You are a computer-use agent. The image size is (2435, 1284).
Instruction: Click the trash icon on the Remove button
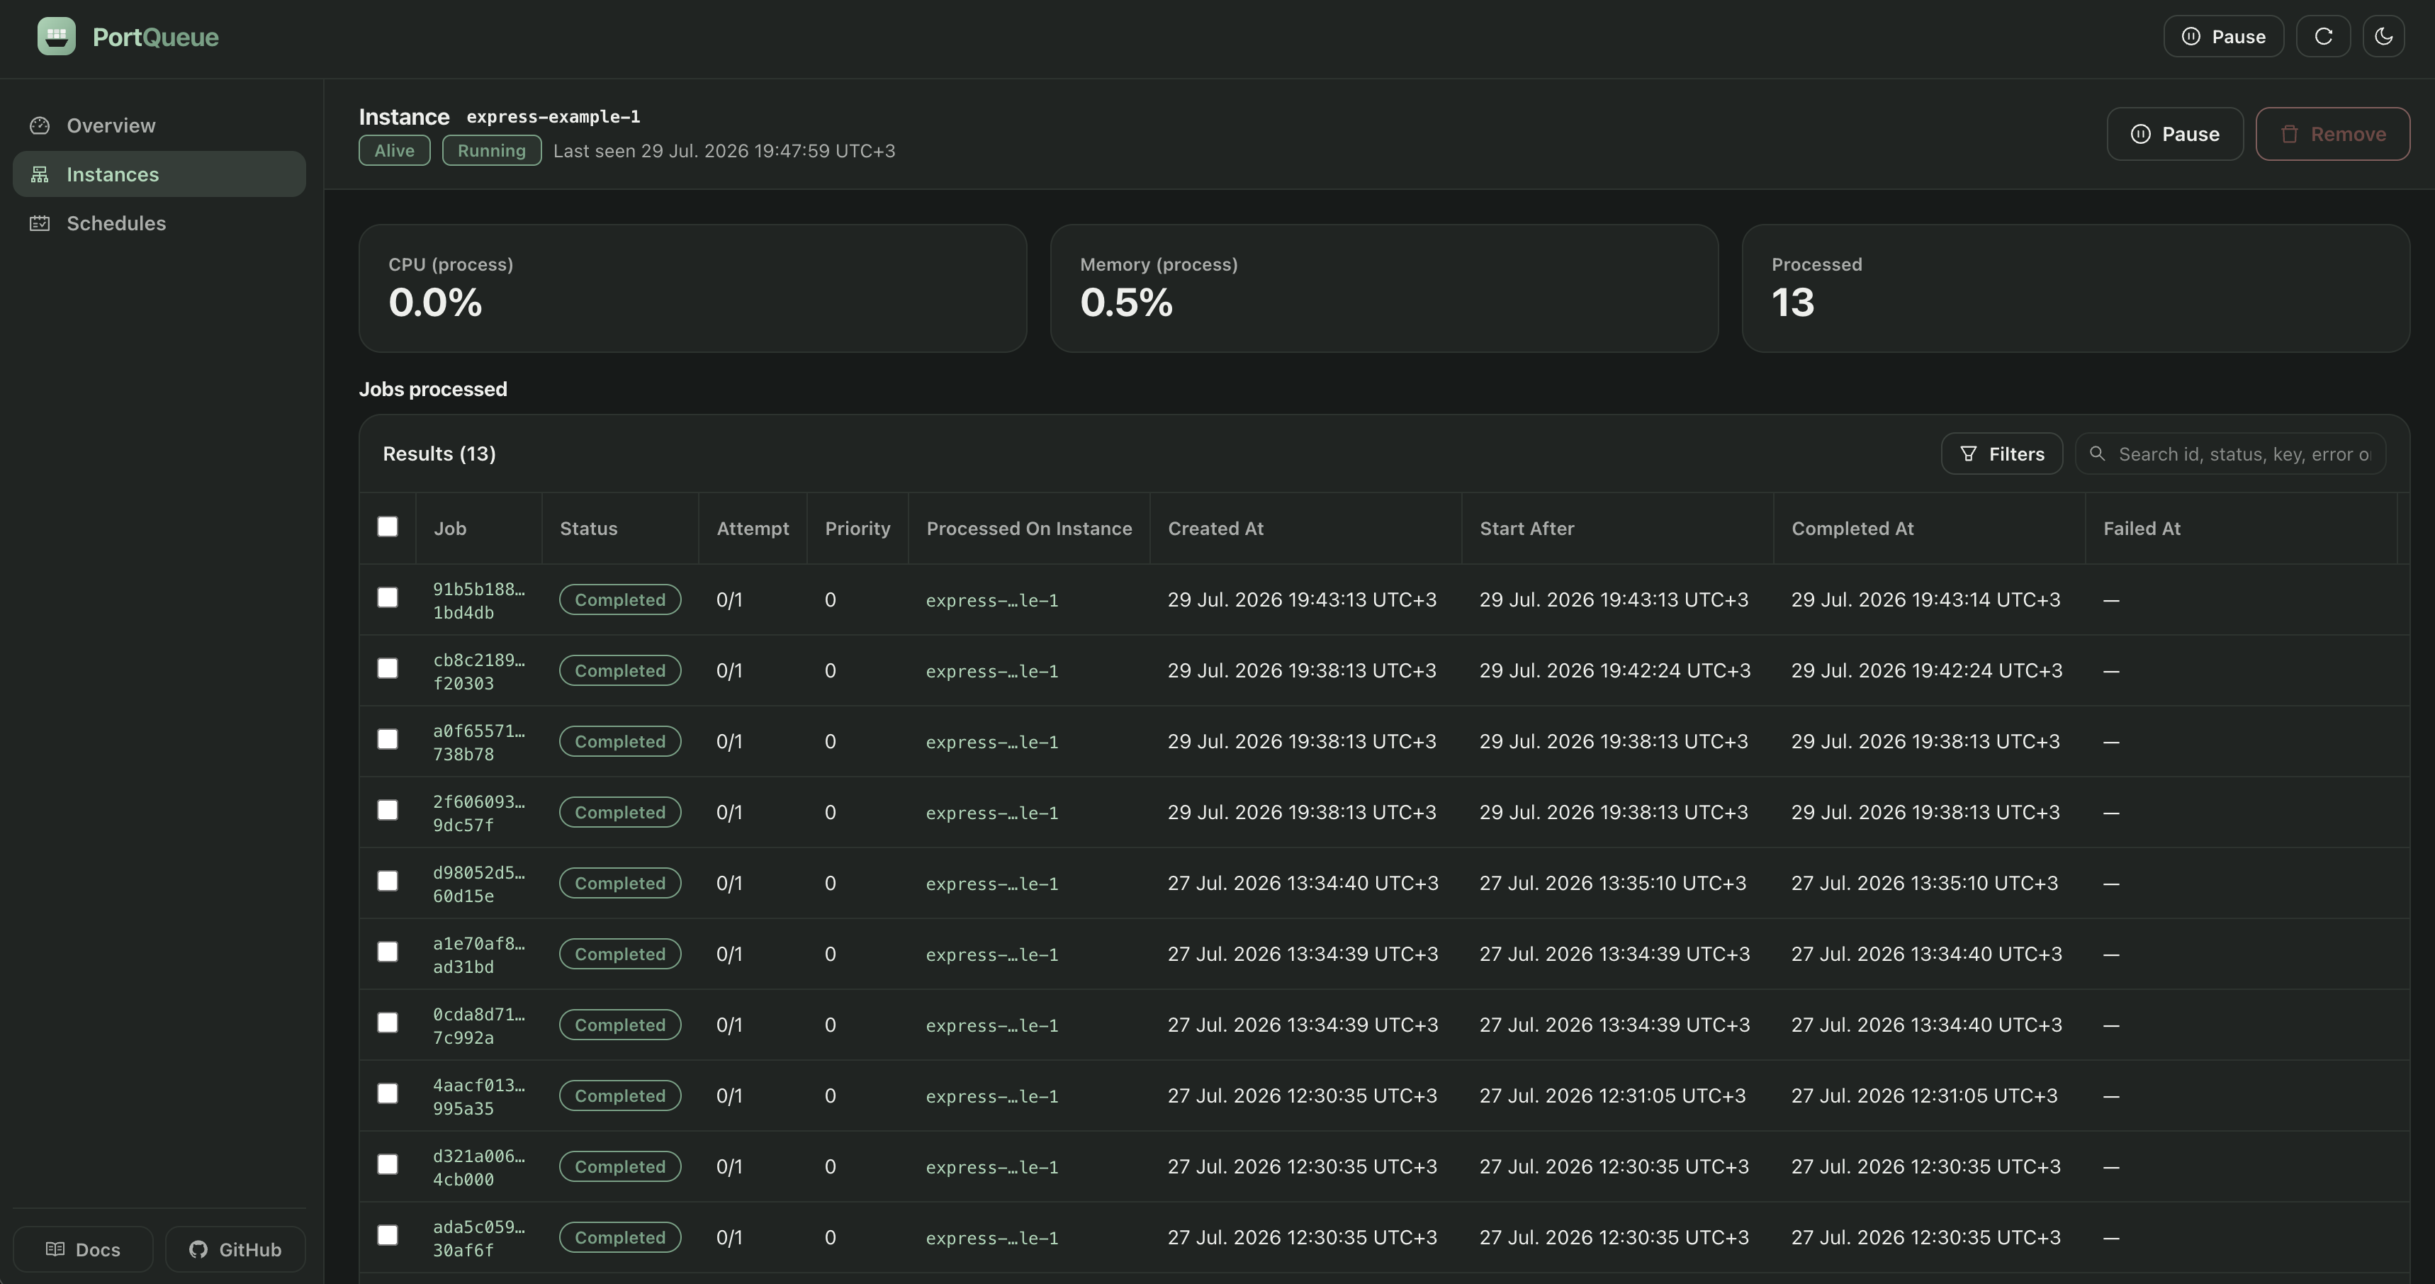pyautogui.click(x=2288, y=133)
